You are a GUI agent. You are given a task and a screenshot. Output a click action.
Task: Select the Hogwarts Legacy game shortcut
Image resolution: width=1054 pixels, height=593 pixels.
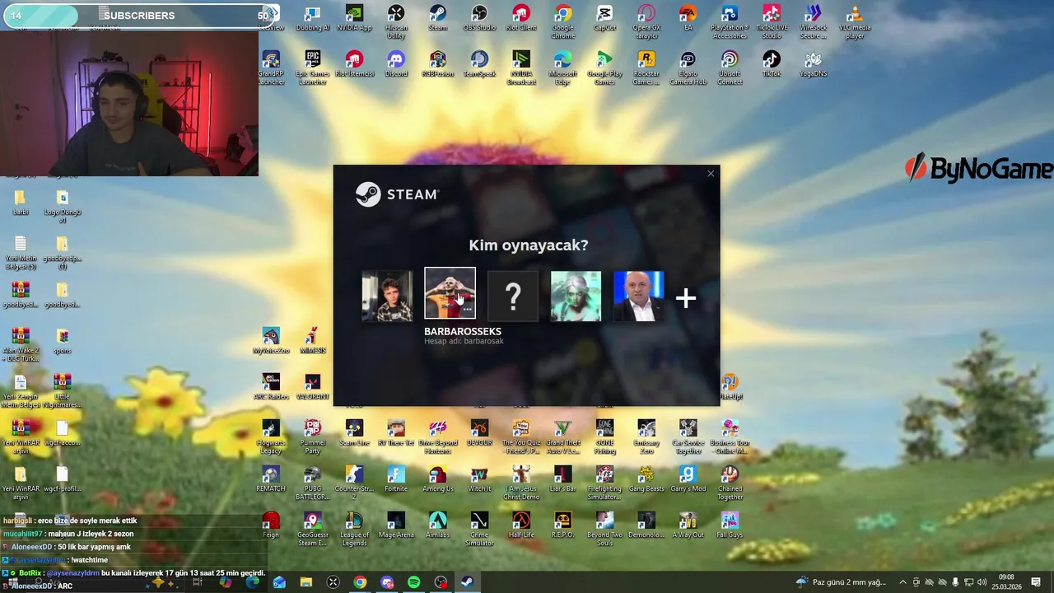click(271, 437)
